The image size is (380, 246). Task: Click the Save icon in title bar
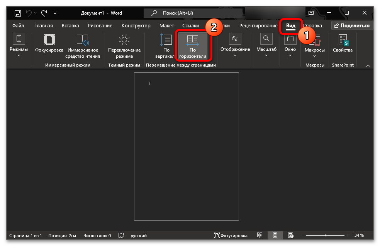point(18,13)
